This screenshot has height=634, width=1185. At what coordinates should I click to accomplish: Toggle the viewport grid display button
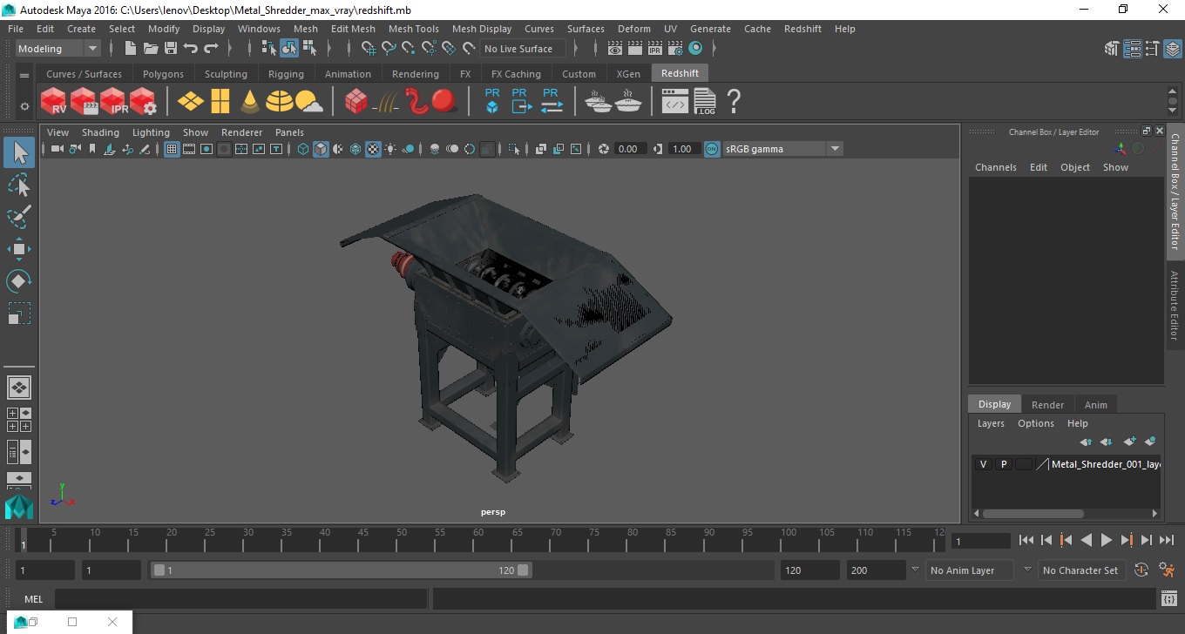click(x=172, y=149)
